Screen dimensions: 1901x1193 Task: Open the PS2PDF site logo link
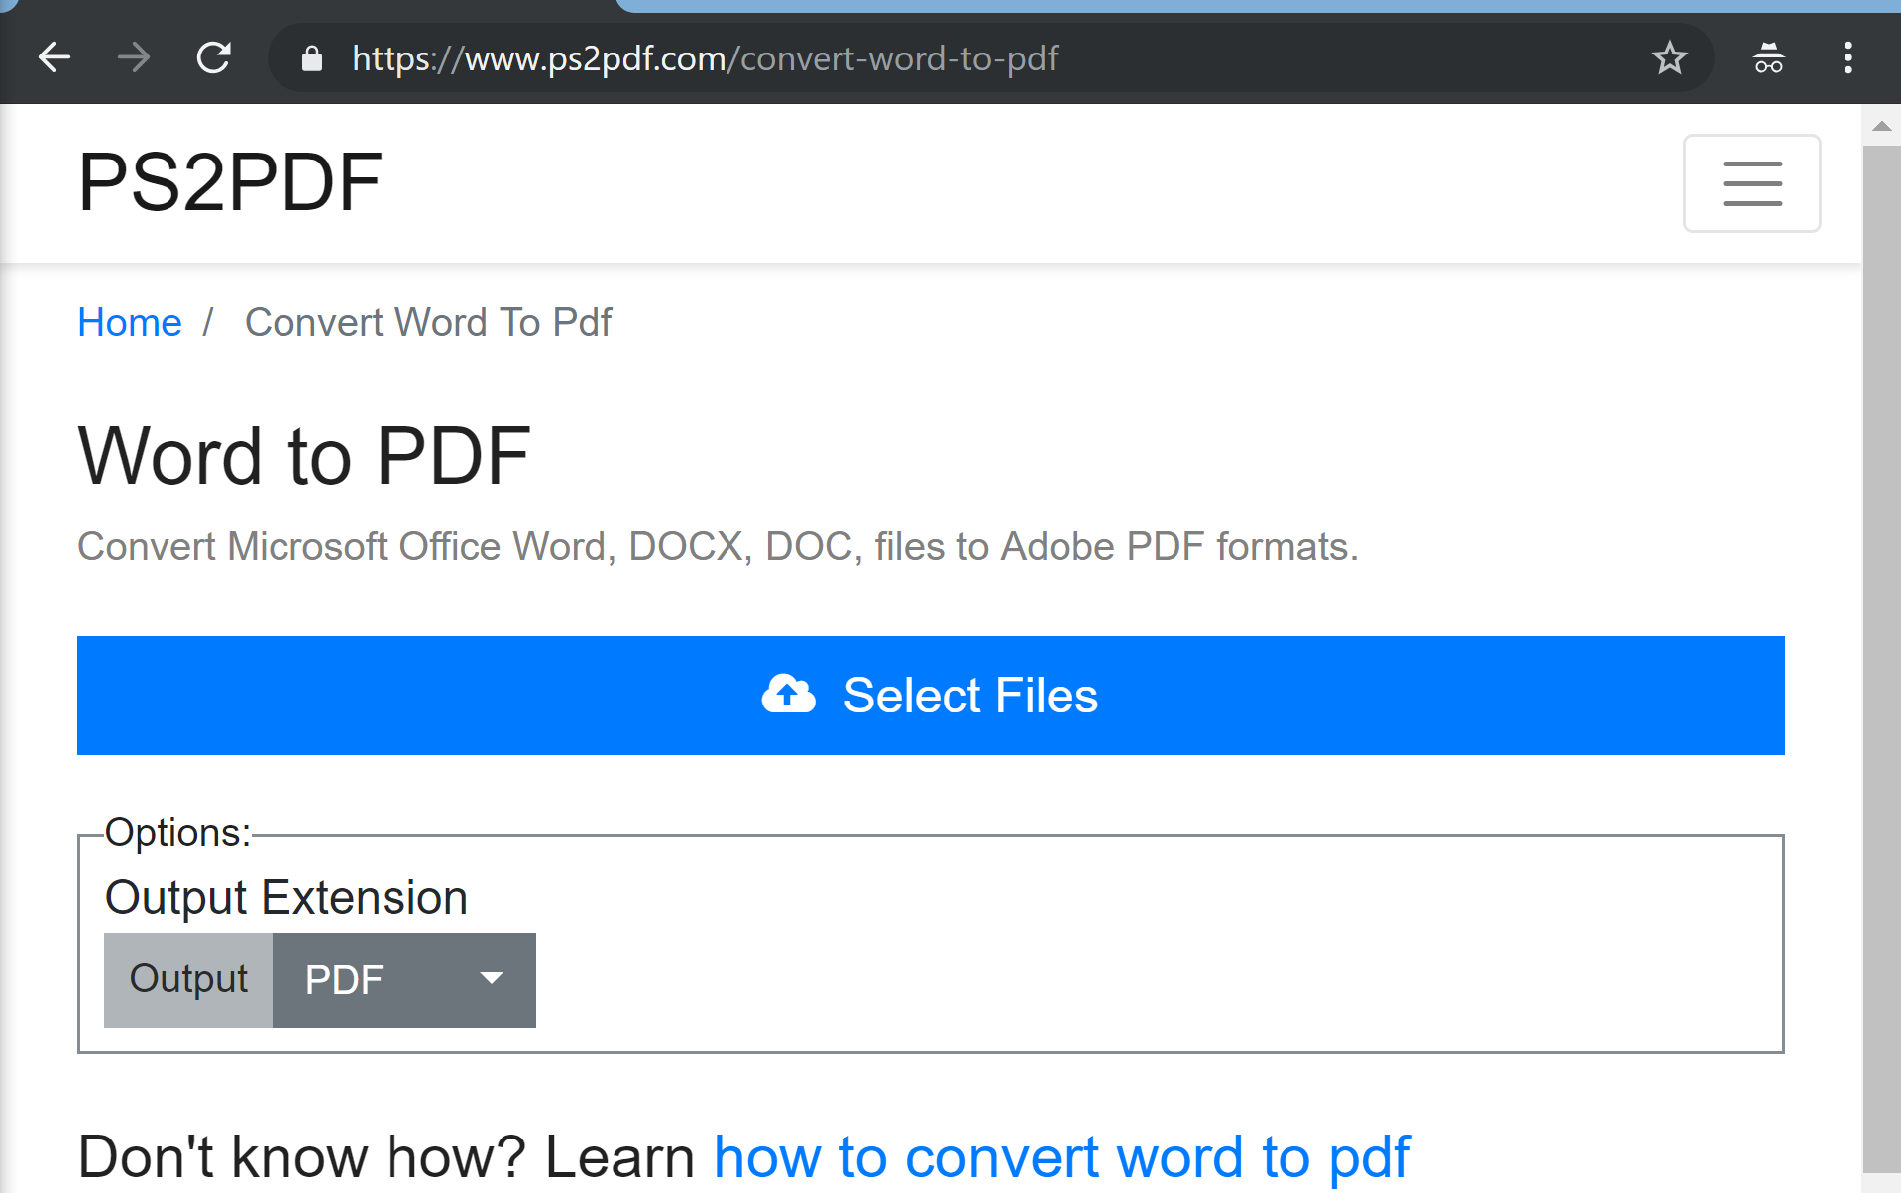coord(230,182)
